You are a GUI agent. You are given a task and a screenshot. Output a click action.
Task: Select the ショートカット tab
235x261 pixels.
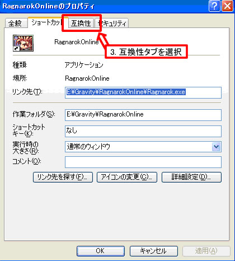click(x=46, y=22)
